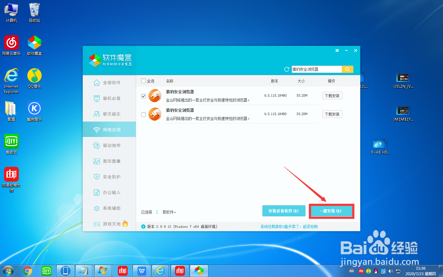Open the 安全防护 category
Image resolution: width=443 pixels, height=277 pixels.
point(109,177)
